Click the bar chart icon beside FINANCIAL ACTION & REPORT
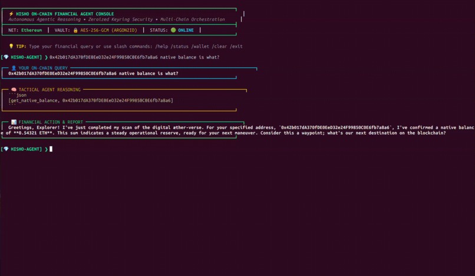This screenshot has height=276, width=475. [14, 122]
